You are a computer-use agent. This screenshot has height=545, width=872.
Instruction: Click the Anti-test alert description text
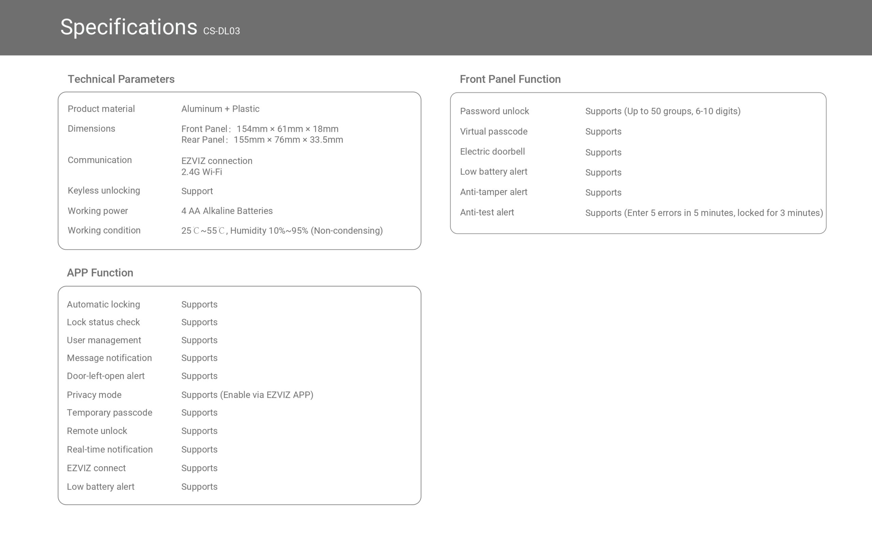tap(704, 213)
